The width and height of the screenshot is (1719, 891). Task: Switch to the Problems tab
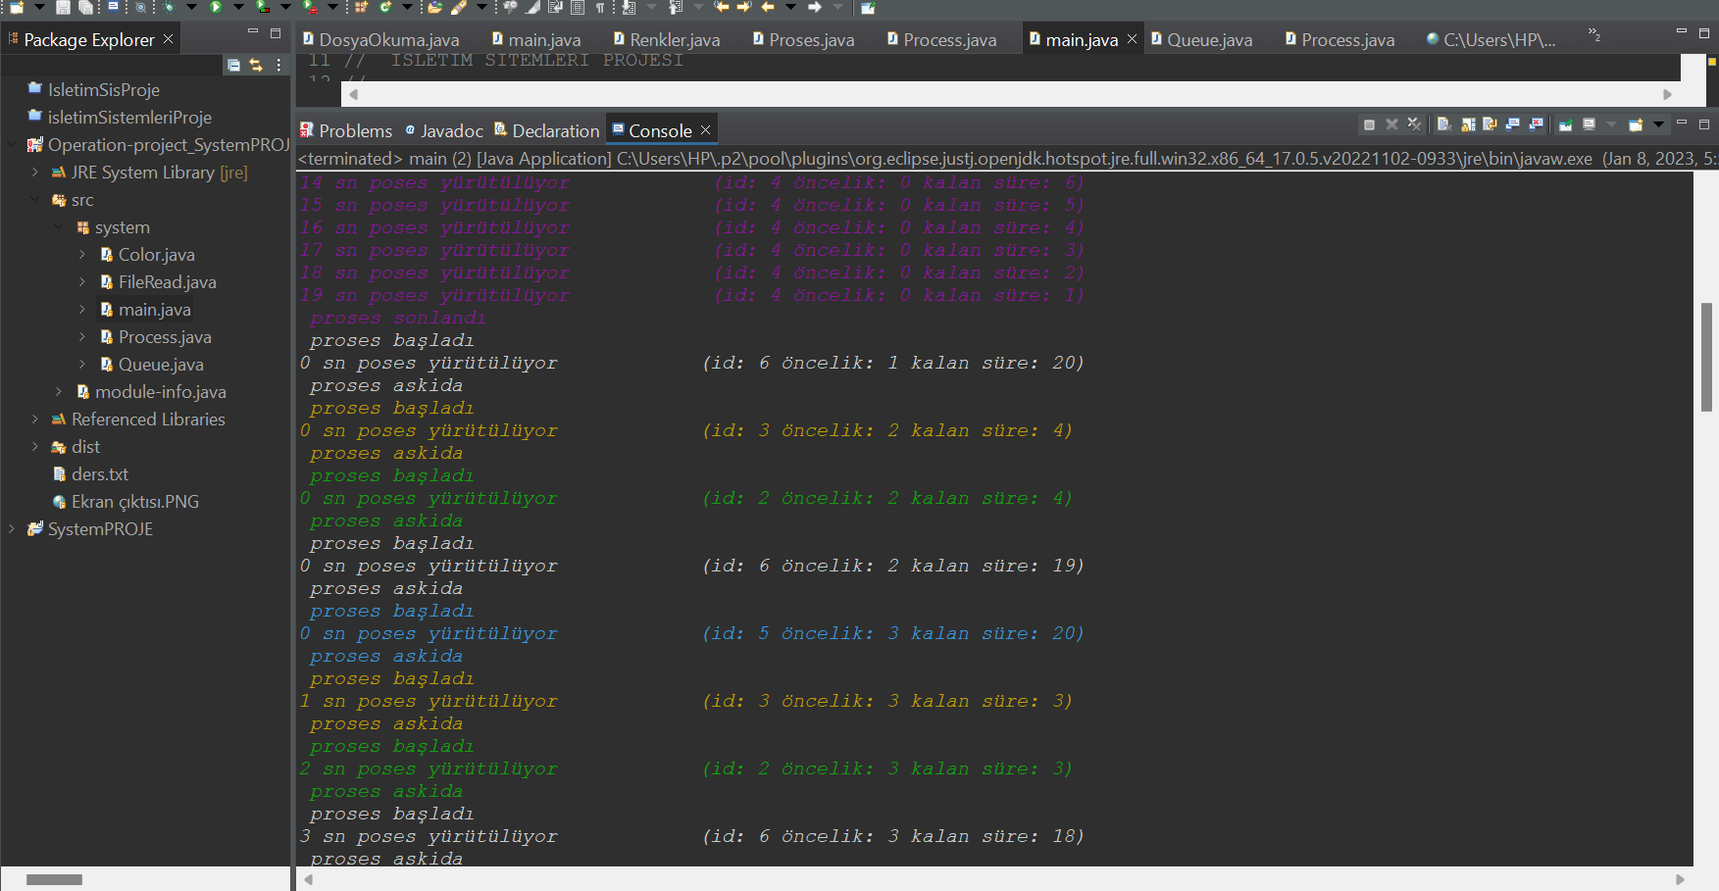[346, 130]
